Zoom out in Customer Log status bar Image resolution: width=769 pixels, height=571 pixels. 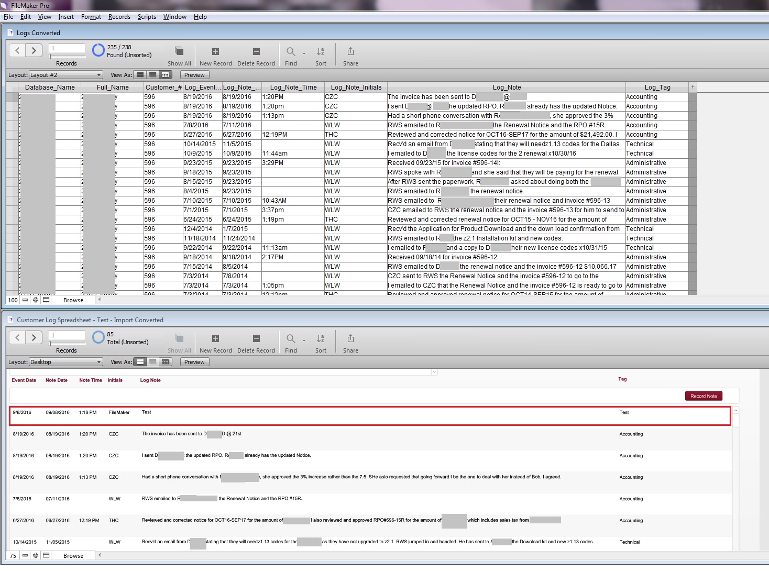(25, 556)
